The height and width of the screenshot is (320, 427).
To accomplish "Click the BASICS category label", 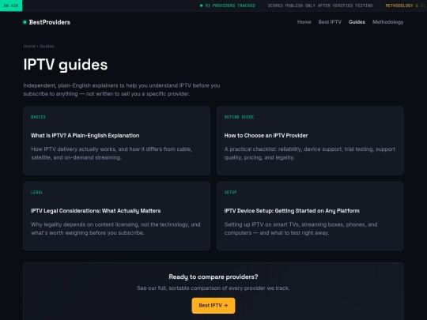I will coord(38,117).
